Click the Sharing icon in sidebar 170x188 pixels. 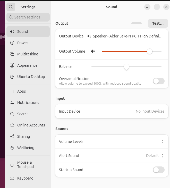[12, 136]
